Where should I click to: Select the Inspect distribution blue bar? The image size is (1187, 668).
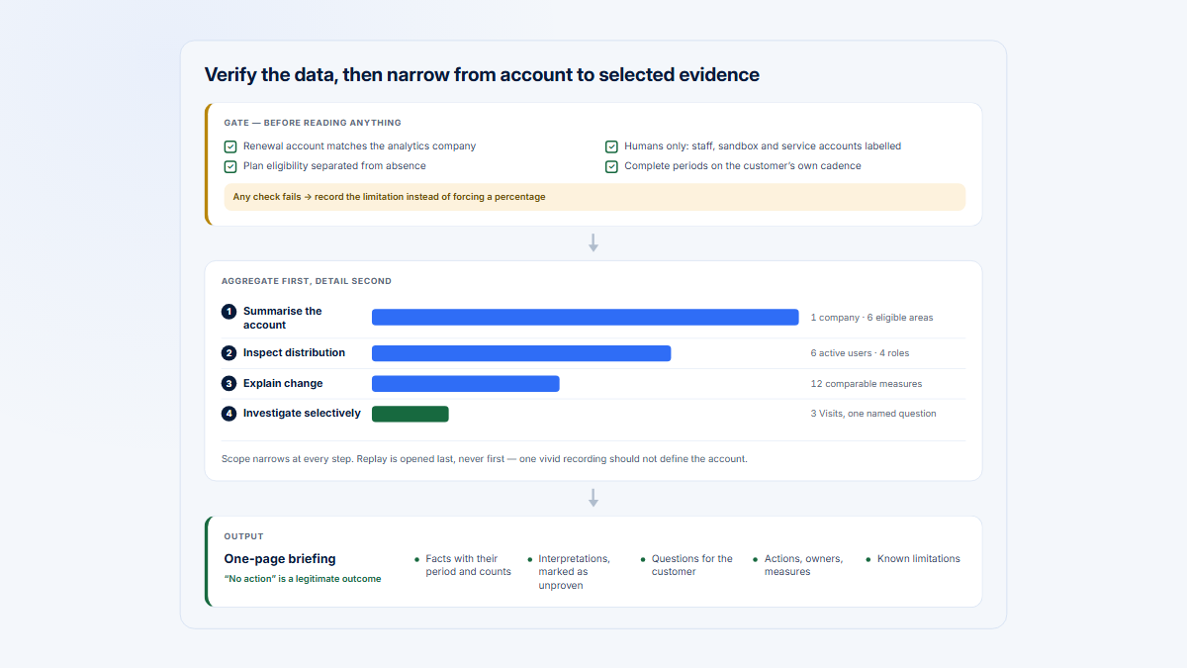tap(521, 353)
